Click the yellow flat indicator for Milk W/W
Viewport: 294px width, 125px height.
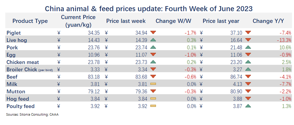153,84
